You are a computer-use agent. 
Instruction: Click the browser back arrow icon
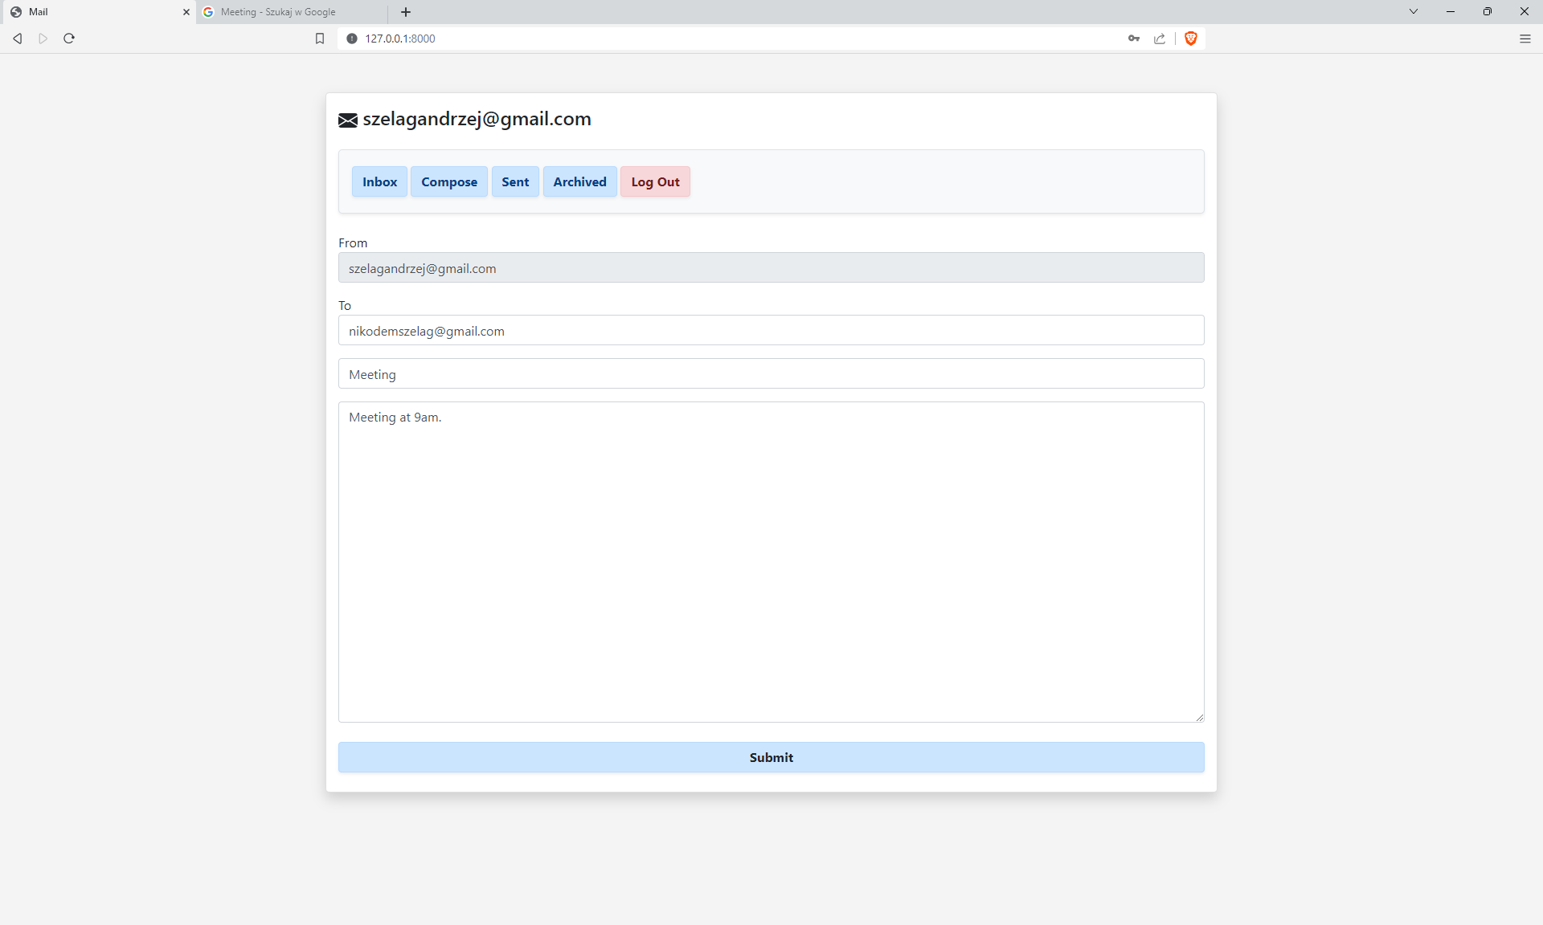click(18, 39)
